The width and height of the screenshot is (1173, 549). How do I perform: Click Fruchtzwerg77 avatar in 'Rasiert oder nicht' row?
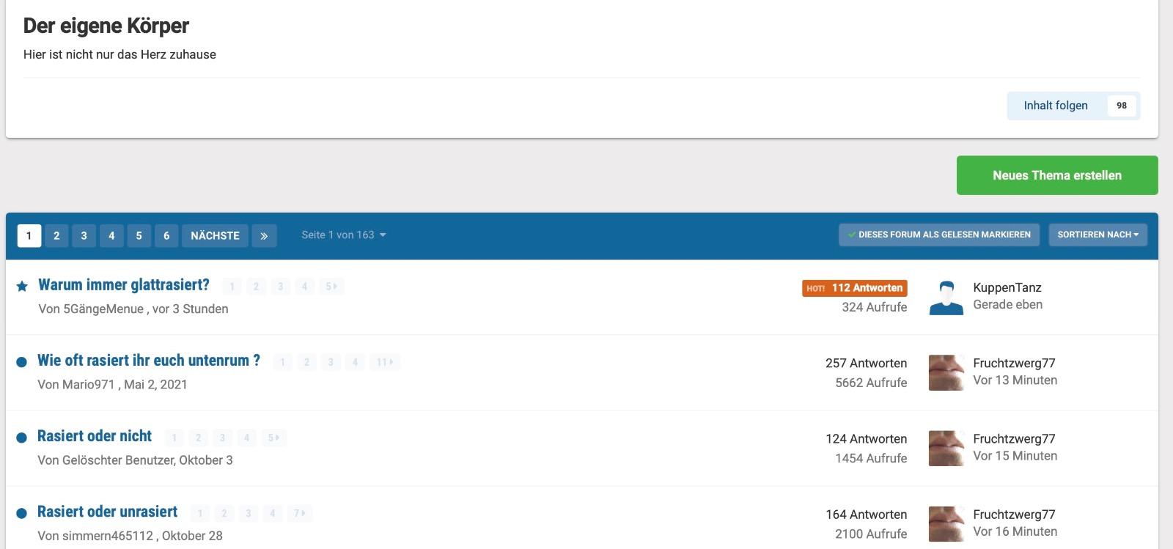click(946, 449)
